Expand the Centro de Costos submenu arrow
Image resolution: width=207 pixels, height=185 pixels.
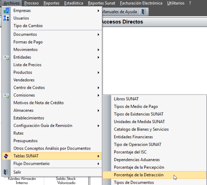click(x=98, y=88)
